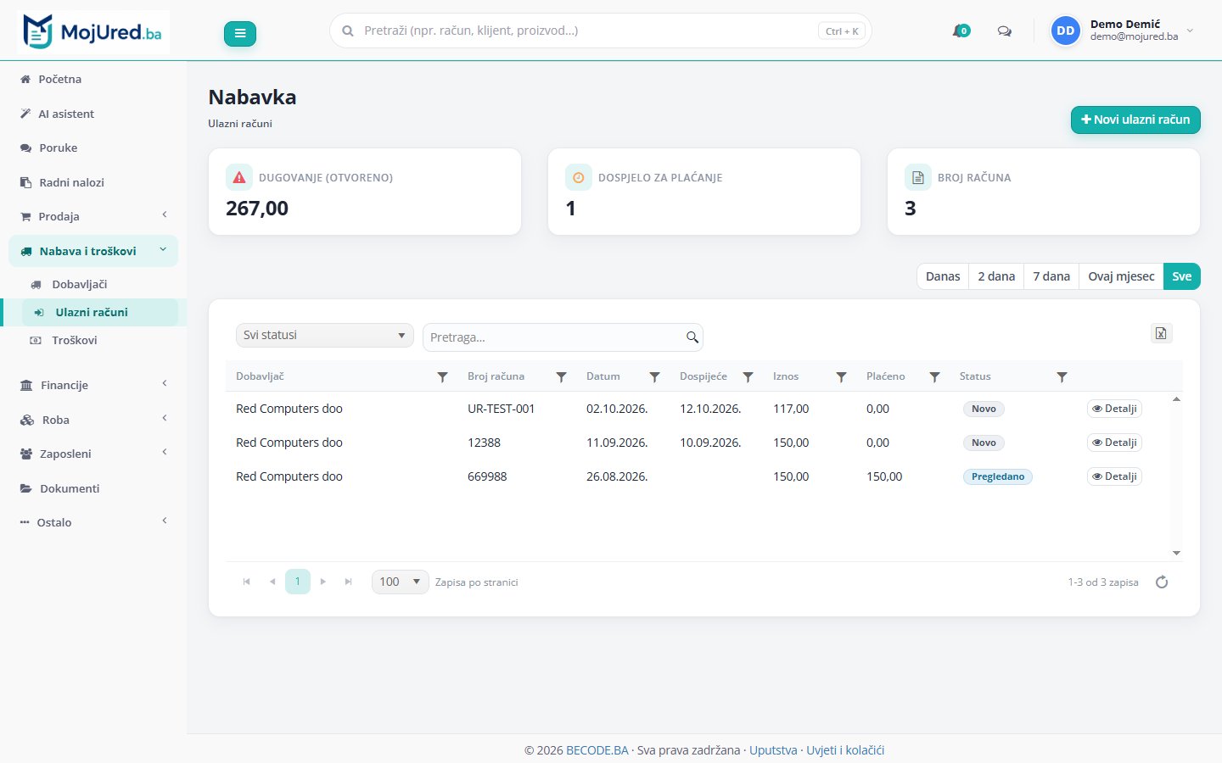Image resolution: width=1222 pixels, height=763 pixels.
Task: Select the Danas date filter
Action: click(x=943, y=276)
